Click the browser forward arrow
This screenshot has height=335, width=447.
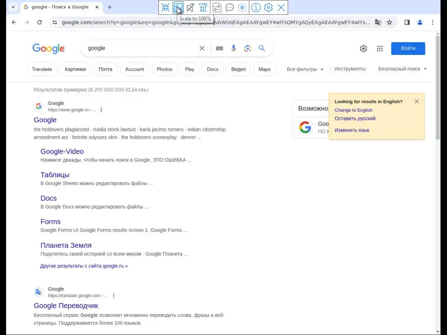(x=27, y=22)
